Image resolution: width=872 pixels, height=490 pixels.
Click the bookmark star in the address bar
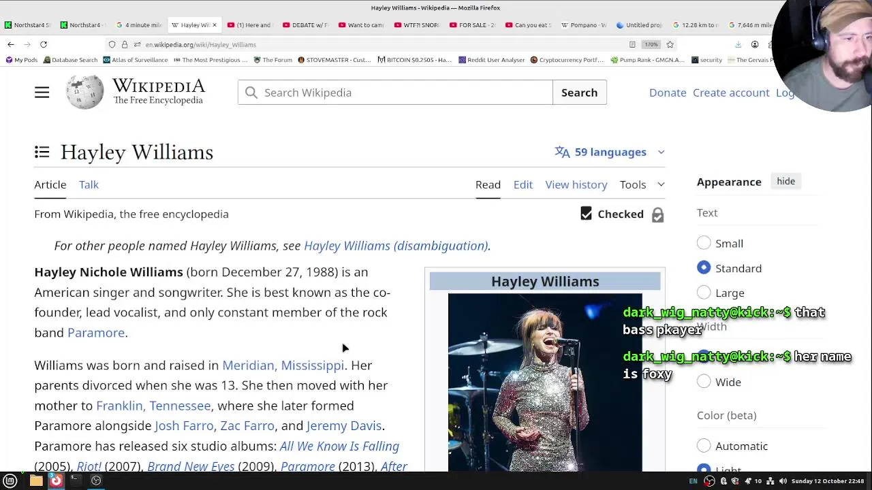coord(670,44)
